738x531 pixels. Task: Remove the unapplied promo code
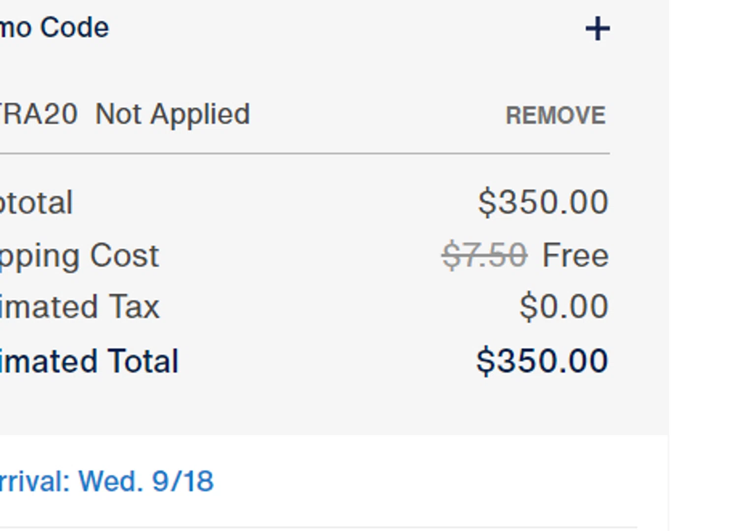click(x=555, y=116)
